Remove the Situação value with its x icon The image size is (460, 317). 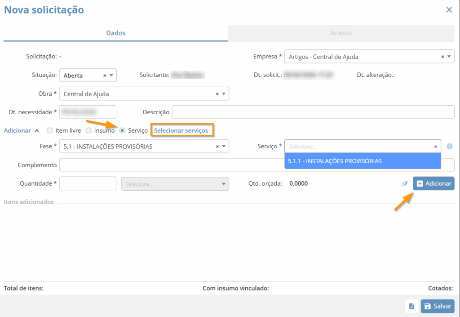pos(105,76)
